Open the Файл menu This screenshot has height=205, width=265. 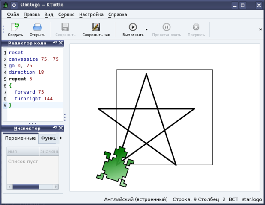[x=13, y=15]
